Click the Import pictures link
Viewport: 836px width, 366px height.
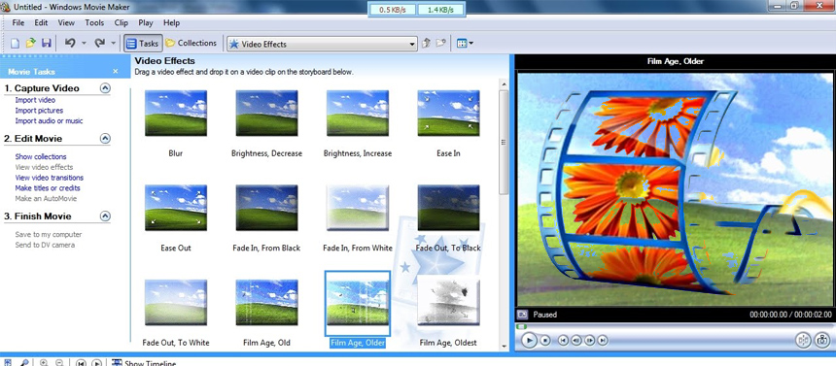point(39,111)
